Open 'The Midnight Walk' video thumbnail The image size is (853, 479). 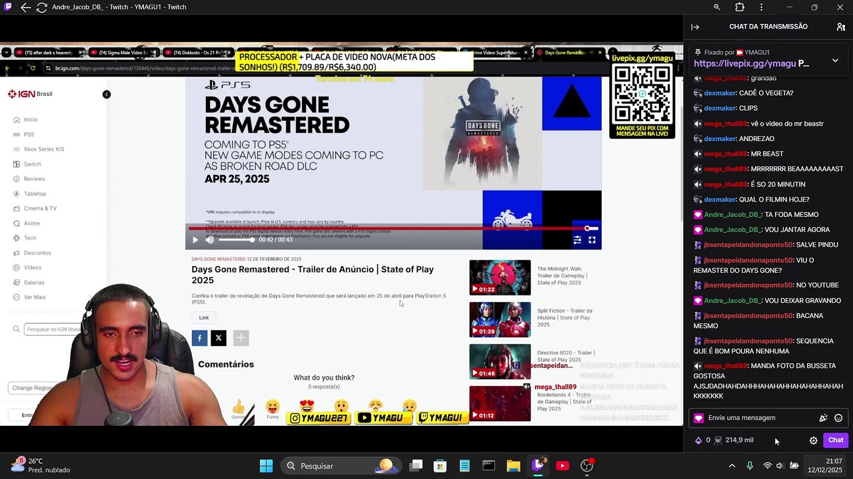click(500, 277)
